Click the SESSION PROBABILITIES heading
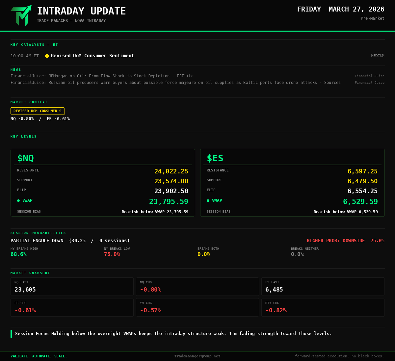 [x=38, y=233]
